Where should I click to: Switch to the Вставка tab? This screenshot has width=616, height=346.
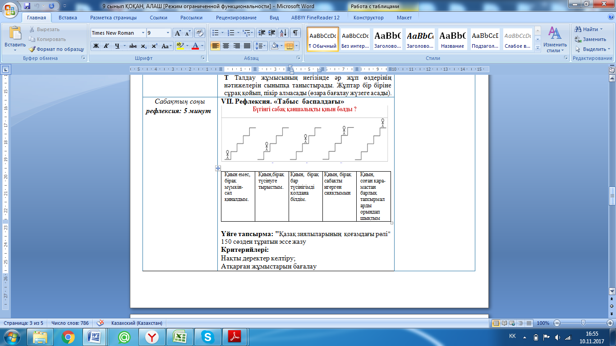click(68, 18)
